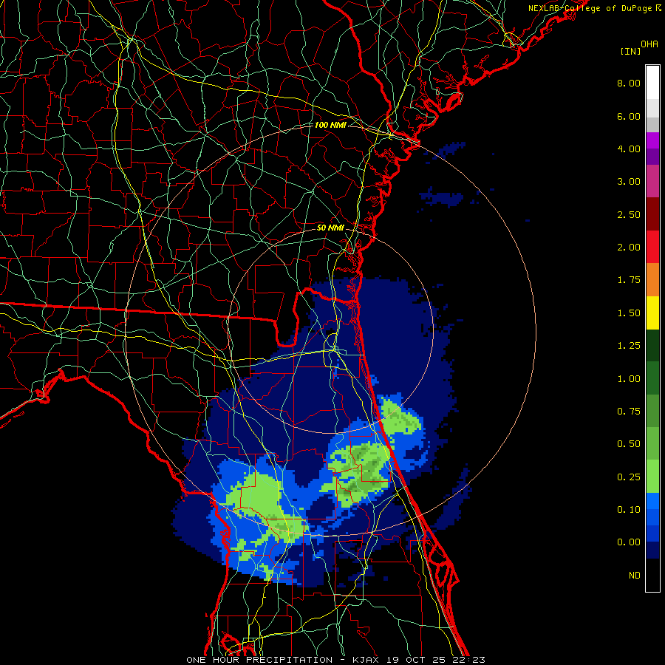Click the OHA product code label
This screenshot has width=665, height=665.
click(649, 44)
